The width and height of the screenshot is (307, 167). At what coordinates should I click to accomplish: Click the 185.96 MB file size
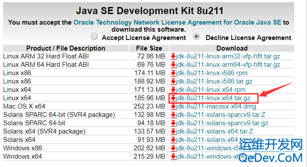[x=150, y=98]
